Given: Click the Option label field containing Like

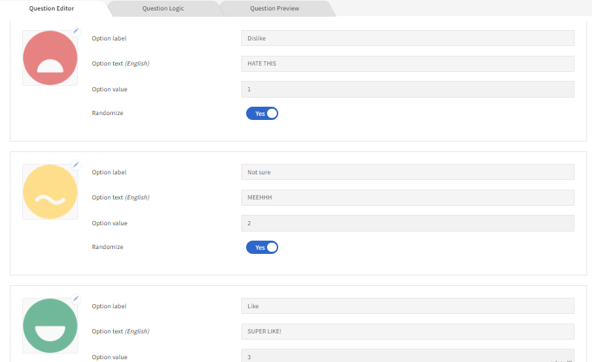Looking at the screenshot, I should click(x=408, y=306).
